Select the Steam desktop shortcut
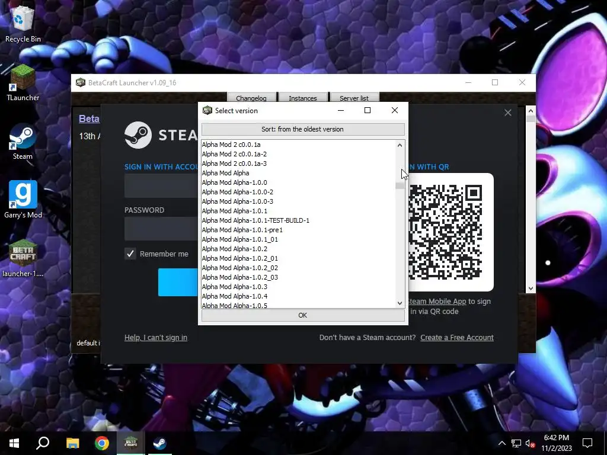This screenshot has width=607, height=455. click(x=23, y=142)
